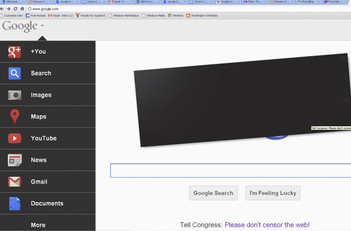
Task: Switch to the Pictures S... tab
Action: click(x=40, y=2)
